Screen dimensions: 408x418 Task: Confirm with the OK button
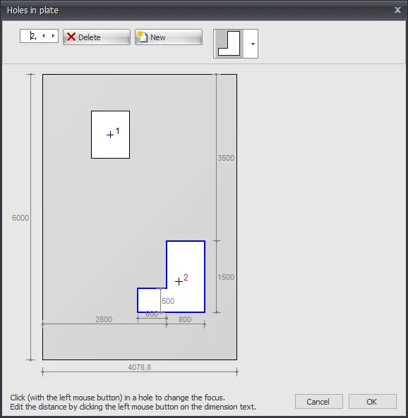[x=373, y=402]
